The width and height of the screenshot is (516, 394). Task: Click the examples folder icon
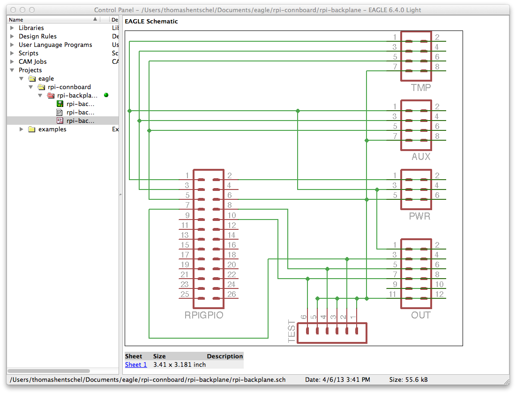click(32, 129)
